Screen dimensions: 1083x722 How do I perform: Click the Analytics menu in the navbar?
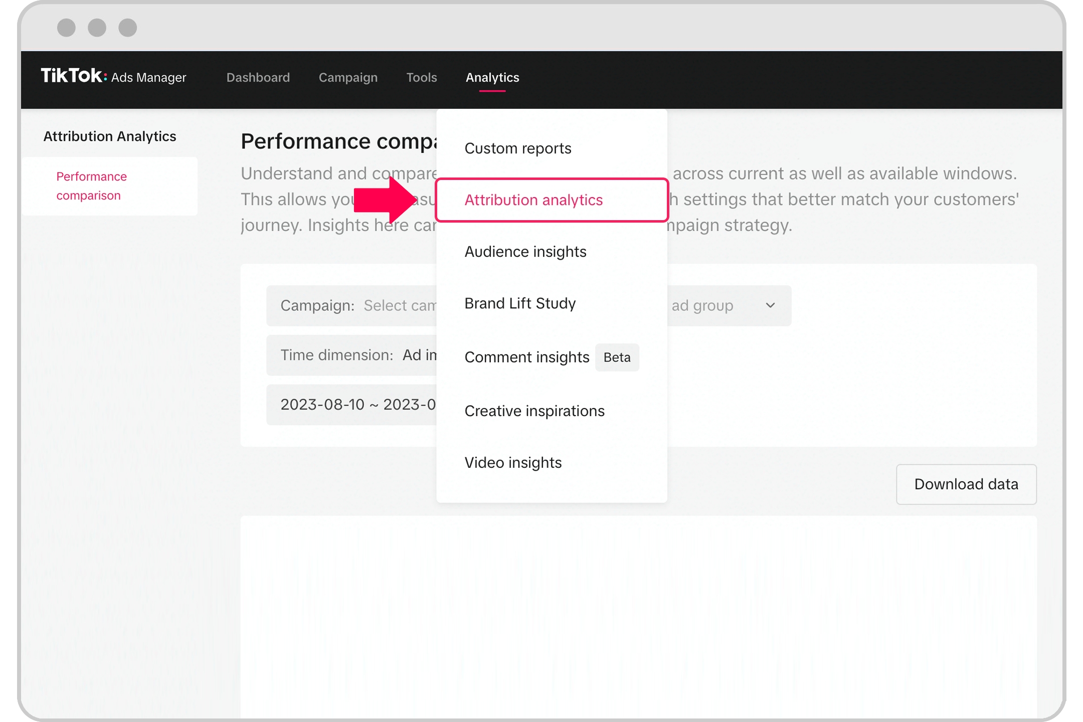[491, 77]
